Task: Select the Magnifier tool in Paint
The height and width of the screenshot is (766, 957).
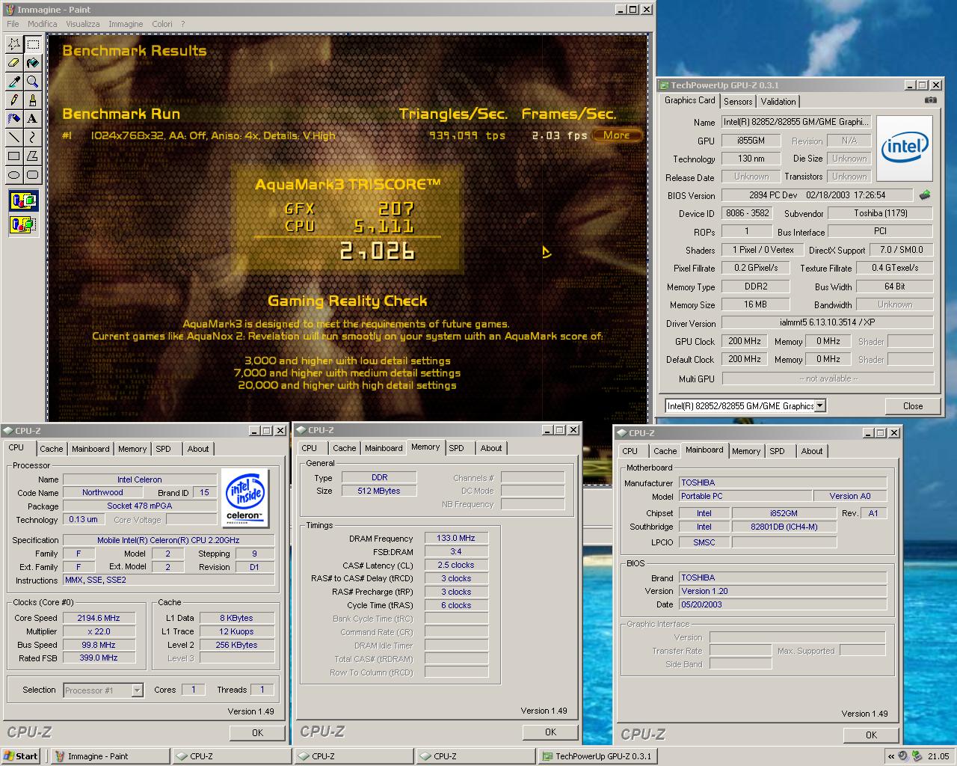Action: click(32, 82)
